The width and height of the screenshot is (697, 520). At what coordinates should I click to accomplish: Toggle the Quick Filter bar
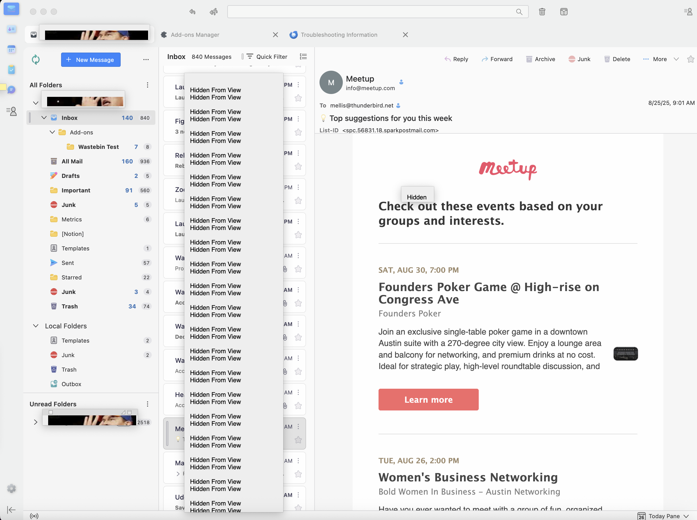click(267, 57)
